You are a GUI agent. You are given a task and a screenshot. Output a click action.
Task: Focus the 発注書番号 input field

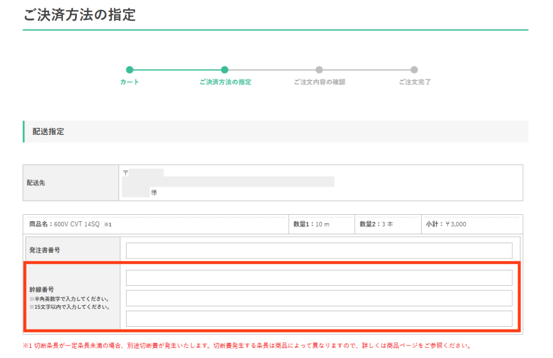(x=319, y=250)
